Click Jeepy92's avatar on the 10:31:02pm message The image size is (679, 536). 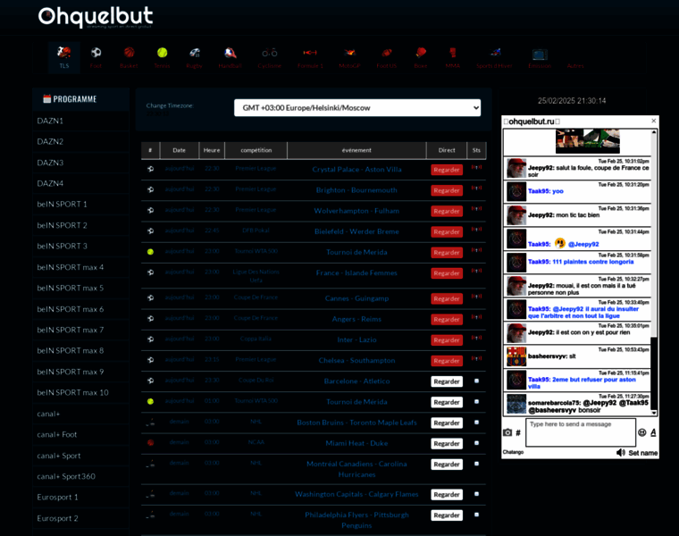(516, 168)
